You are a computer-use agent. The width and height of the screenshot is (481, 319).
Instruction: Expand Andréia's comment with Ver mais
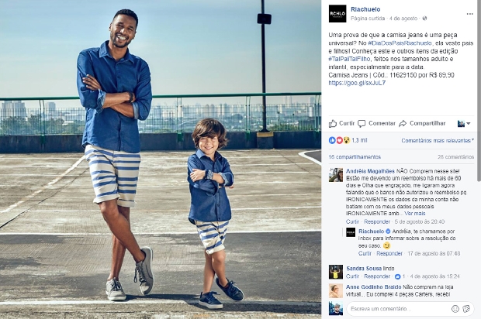(x=415, y=214)
